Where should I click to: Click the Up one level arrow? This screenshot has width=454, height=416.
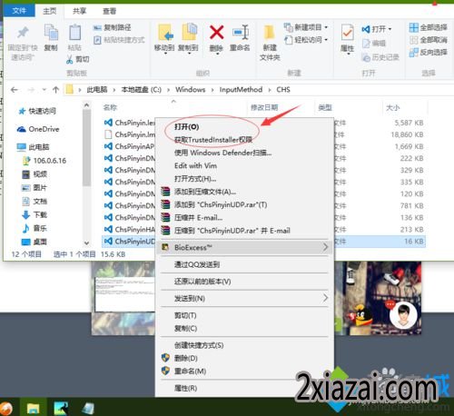pyautogui.click(x=55, y=90)
